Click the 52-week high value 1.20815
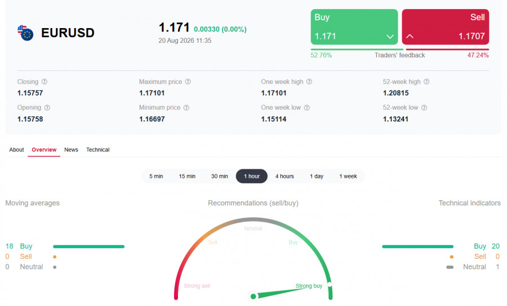This screenshot has height=306, width=507. click(x=396, y=93)
